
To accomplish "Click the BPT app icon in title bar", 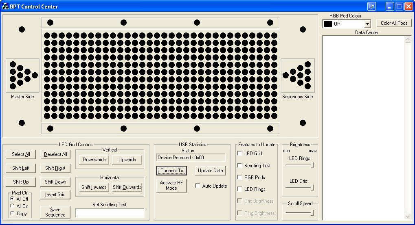I will 5,6.
